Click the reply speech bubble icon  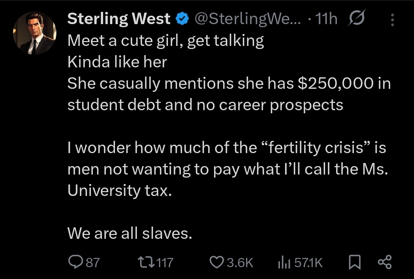pos(76,262)
